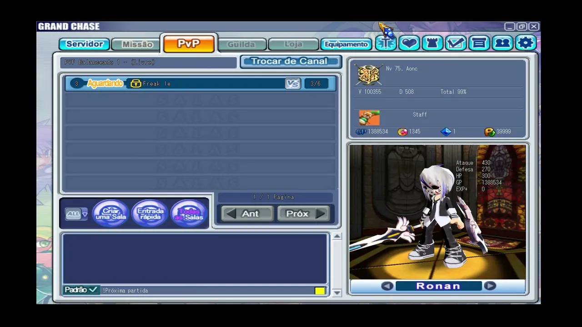Click the gold P points icon
The height and width of the screenshot is (327, 582).
coord(490,132)
